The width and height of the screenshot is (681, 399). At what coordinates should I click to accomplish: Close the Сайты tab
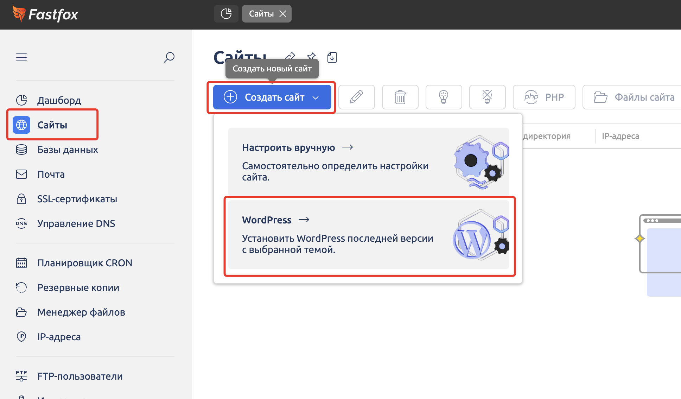283,14
